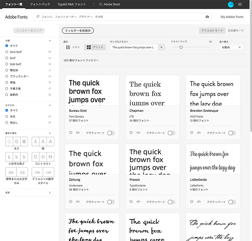
Task: Open the sample text dropdown arrow
Action: pos(161,47)
